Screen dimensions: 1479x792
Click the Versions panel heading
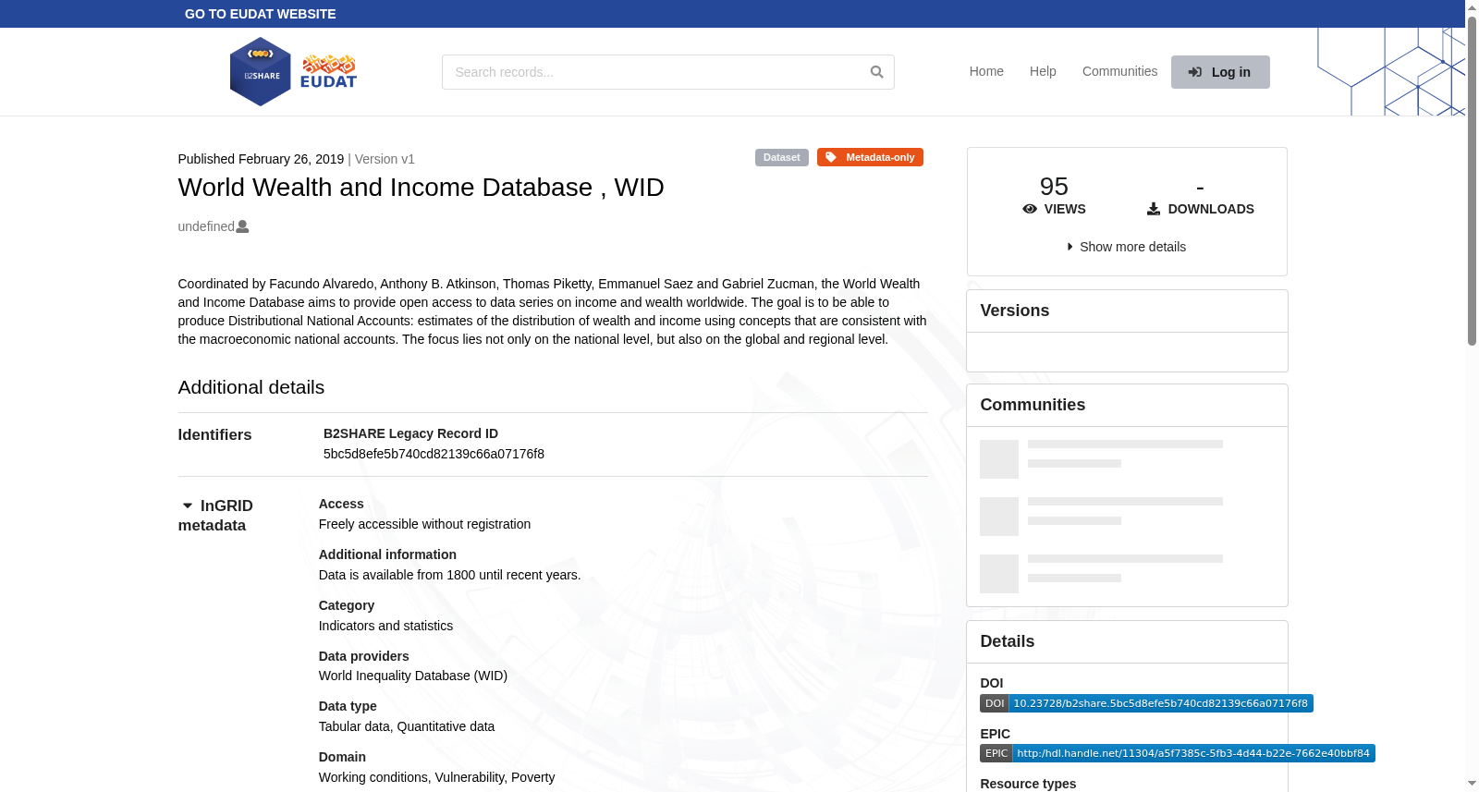pyautogui.click(x=1015, y=311)
